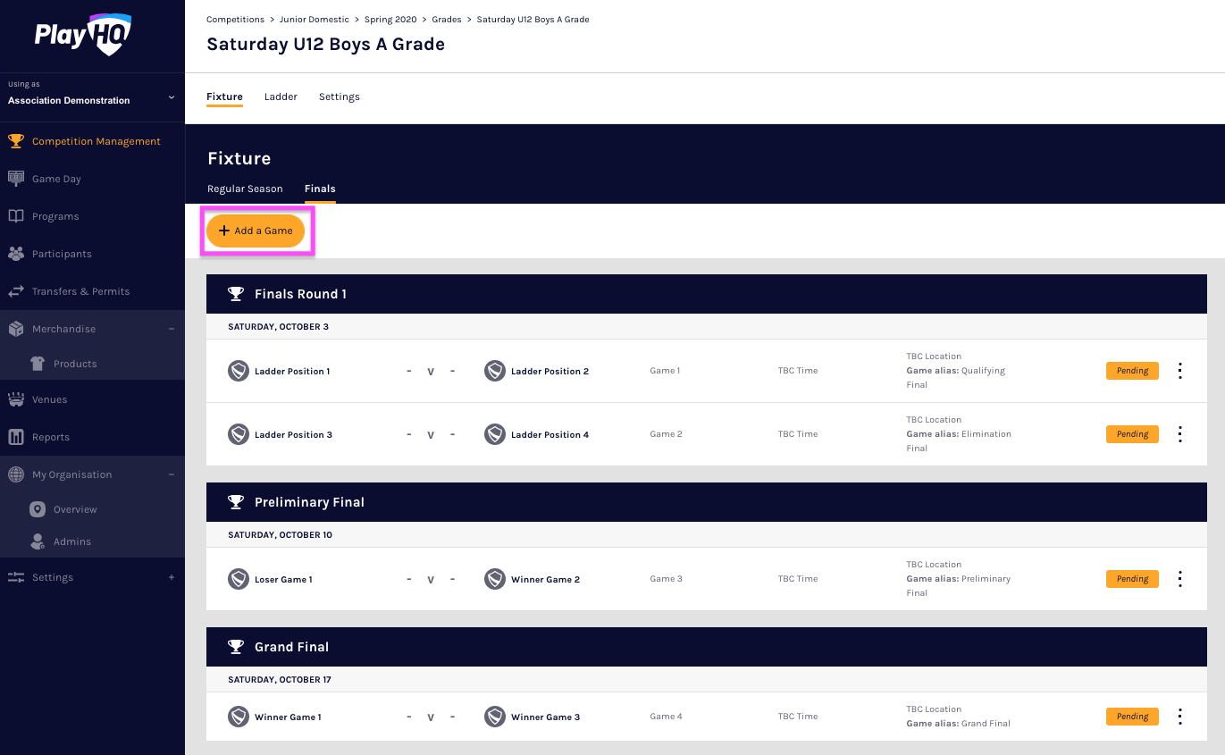Click the PlayHQ logo
This screenshot has width=1225, height=755.
click(x=83, y=36)
